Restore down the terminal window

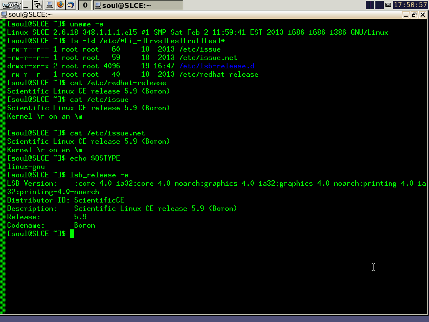pyautogui.click(x=414, y=15)
